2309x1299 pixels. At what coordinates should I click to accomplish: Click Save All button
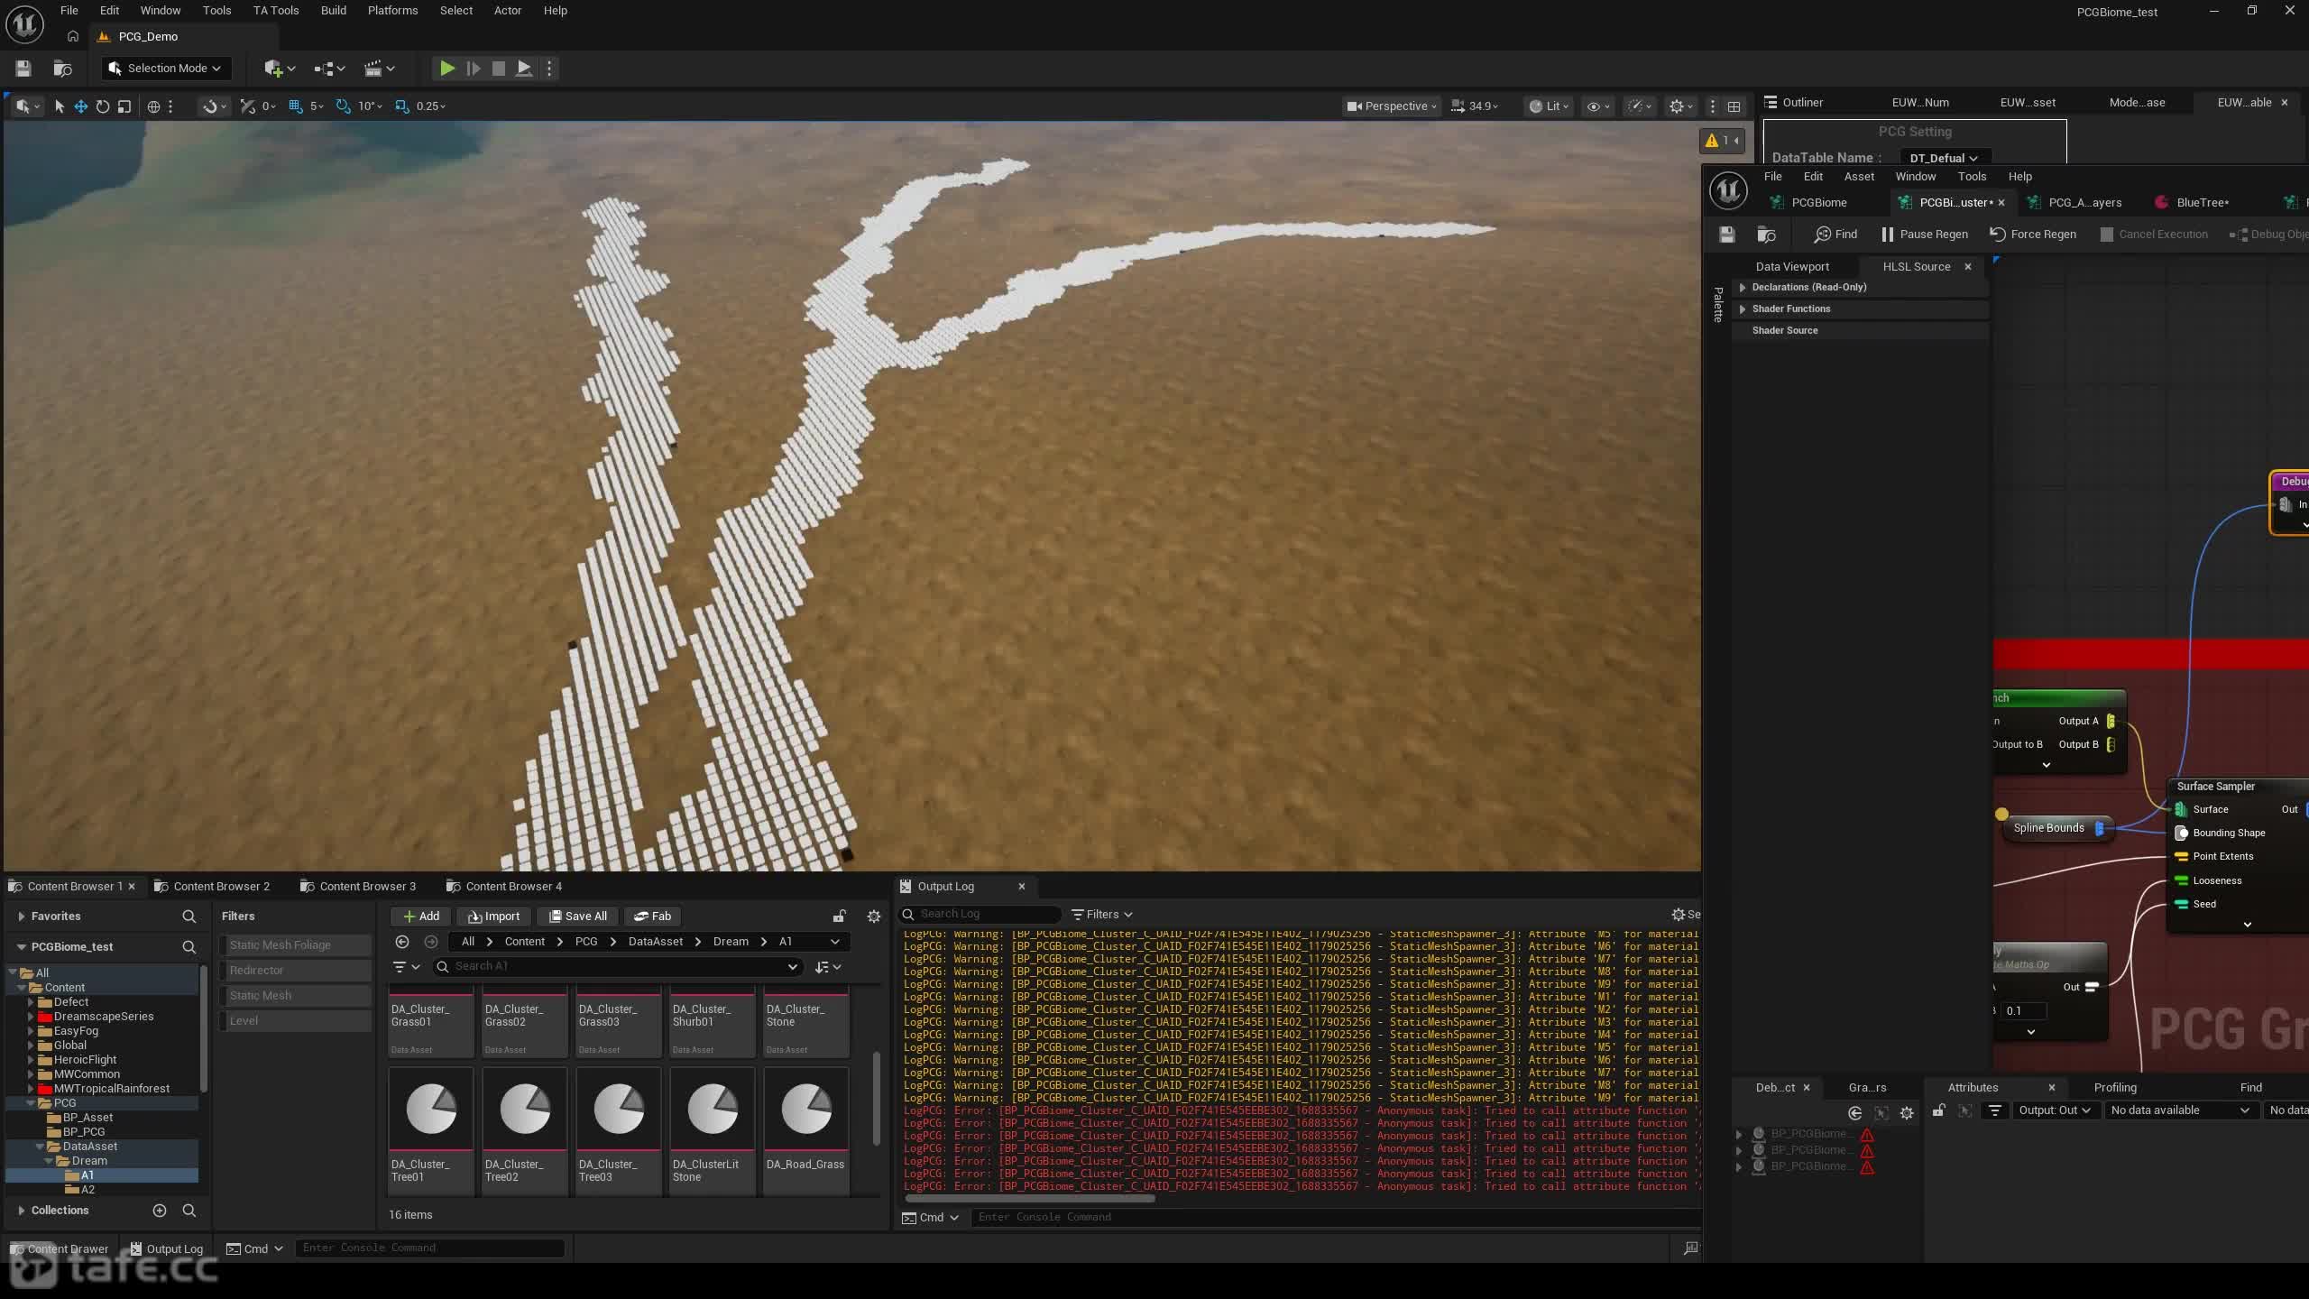(x=577, y=917)
